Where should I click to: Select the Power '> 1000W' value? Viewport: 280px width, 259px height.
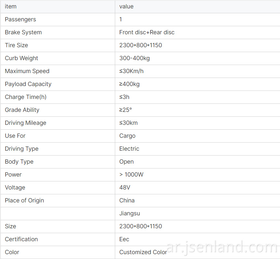point(131,175)
